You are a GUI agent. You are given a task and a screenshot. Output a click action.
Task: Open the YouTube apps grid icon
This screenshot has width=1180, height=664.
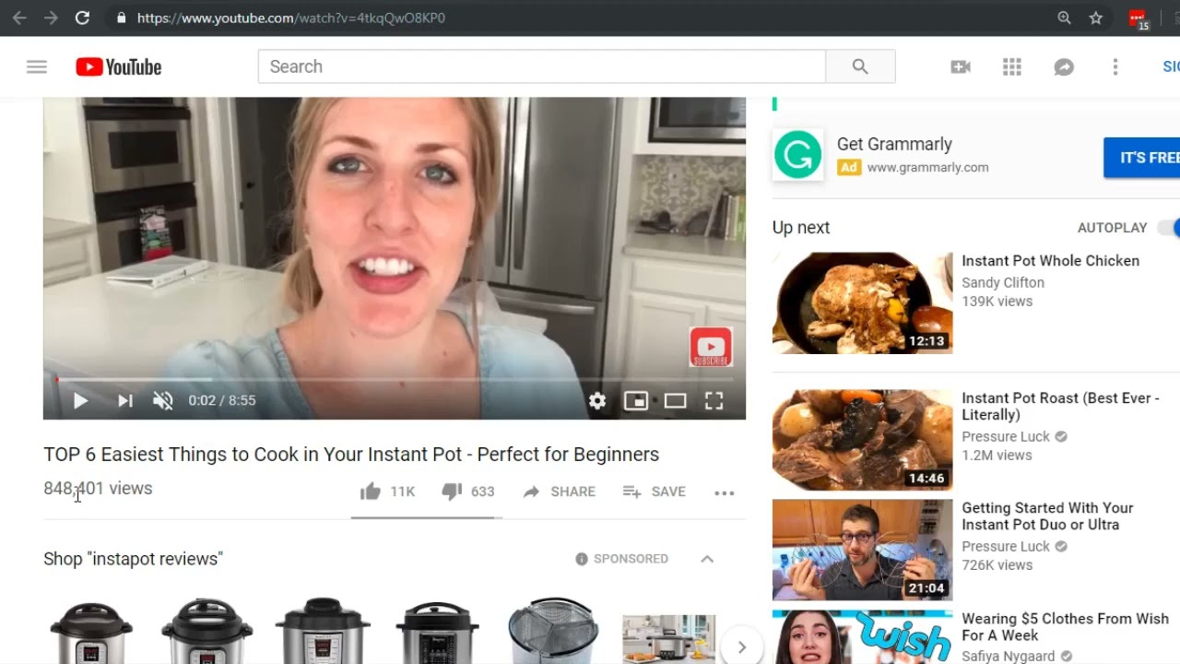pyautogui.click(x=1012, y=66)
